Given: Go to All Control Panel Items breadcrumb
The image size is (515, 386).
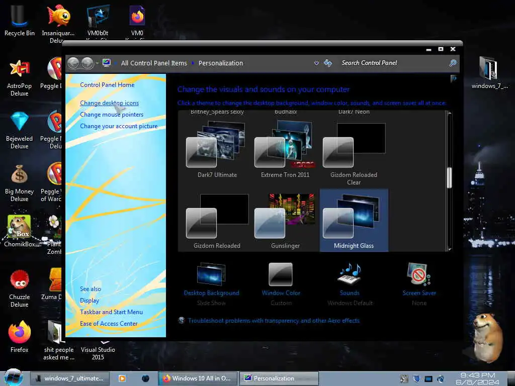Looking at the screenshot, I should 154,63.
